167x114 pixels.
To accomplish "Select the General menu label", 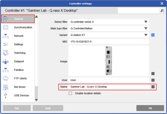I will click(19, 19).
